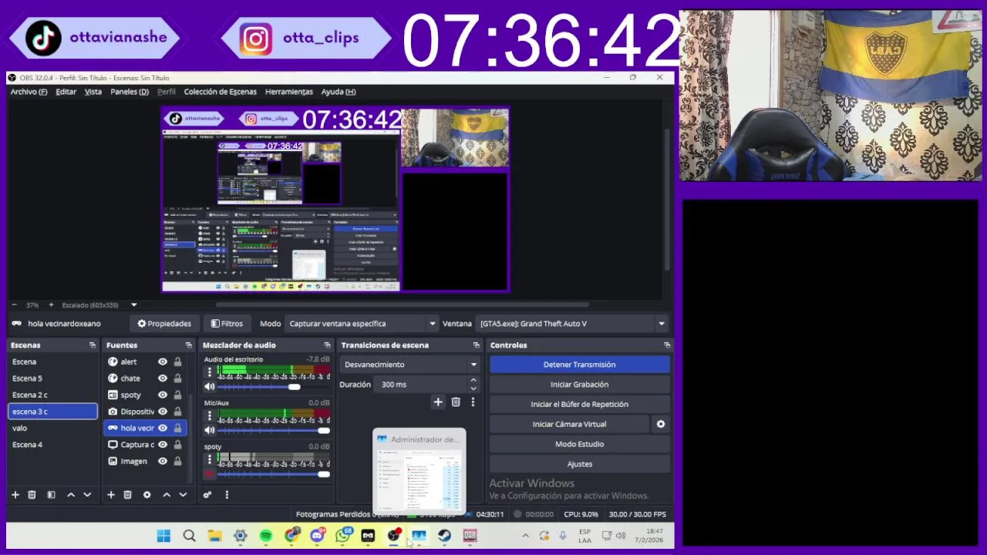Move scene up in Escenas list
This screenshot has width=987, height=555.
tap(71, 495)
